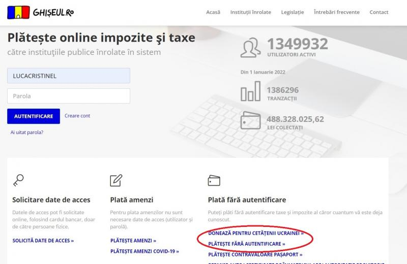
Task: Open Plătește fără autentificare link
Action: (x=247, y=244)
